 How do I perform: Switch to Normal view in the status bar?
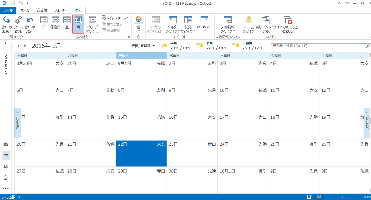pos(309,197)
